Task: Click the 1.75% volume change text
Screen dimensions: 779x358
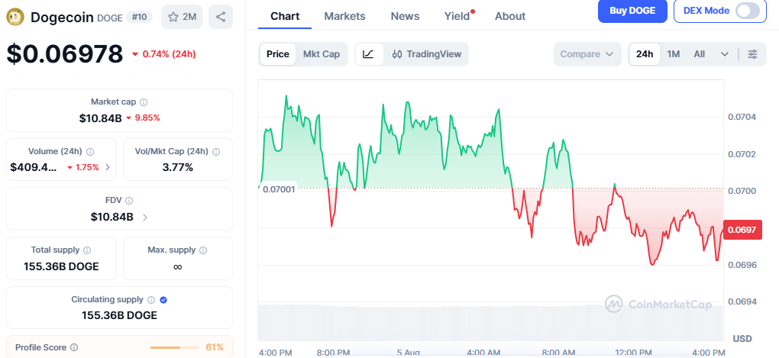Action: coord(87,167)
